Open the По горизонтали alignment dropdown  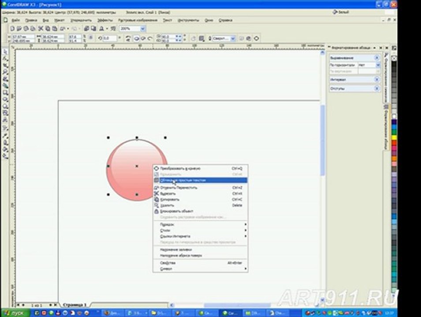(378, 65)
